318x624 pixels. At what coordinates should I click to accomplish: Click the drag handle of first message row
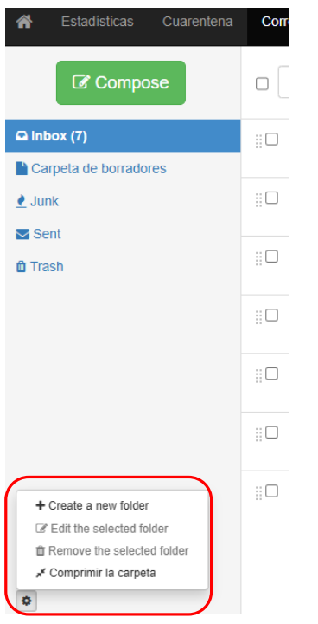258,141
